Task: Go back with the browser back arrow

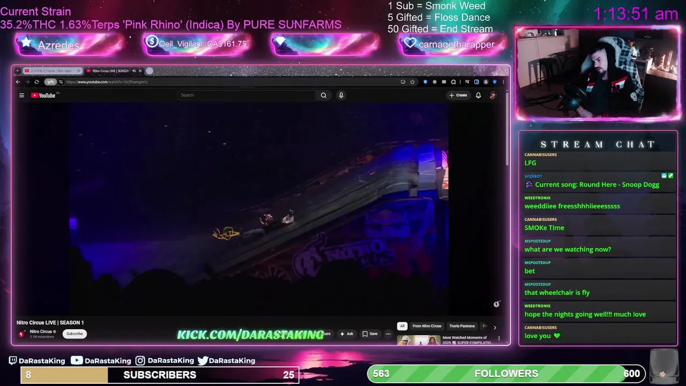Action: pos(18,82)
